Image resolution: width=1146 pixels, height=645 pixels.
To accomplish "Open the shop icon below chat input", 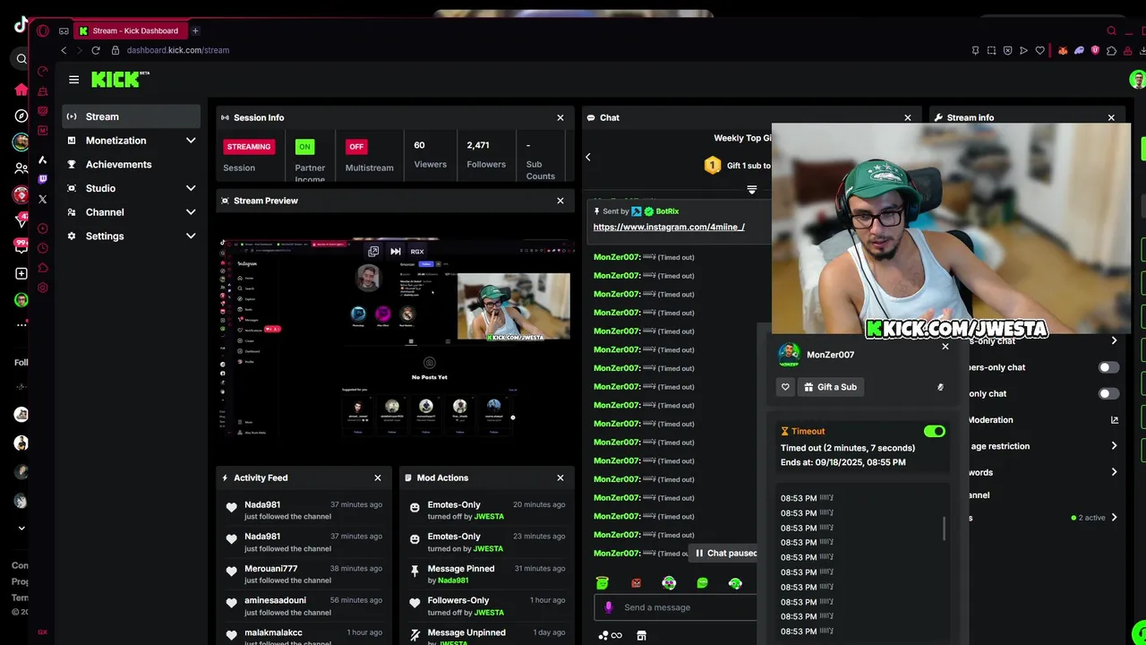I will coord(641,636).
